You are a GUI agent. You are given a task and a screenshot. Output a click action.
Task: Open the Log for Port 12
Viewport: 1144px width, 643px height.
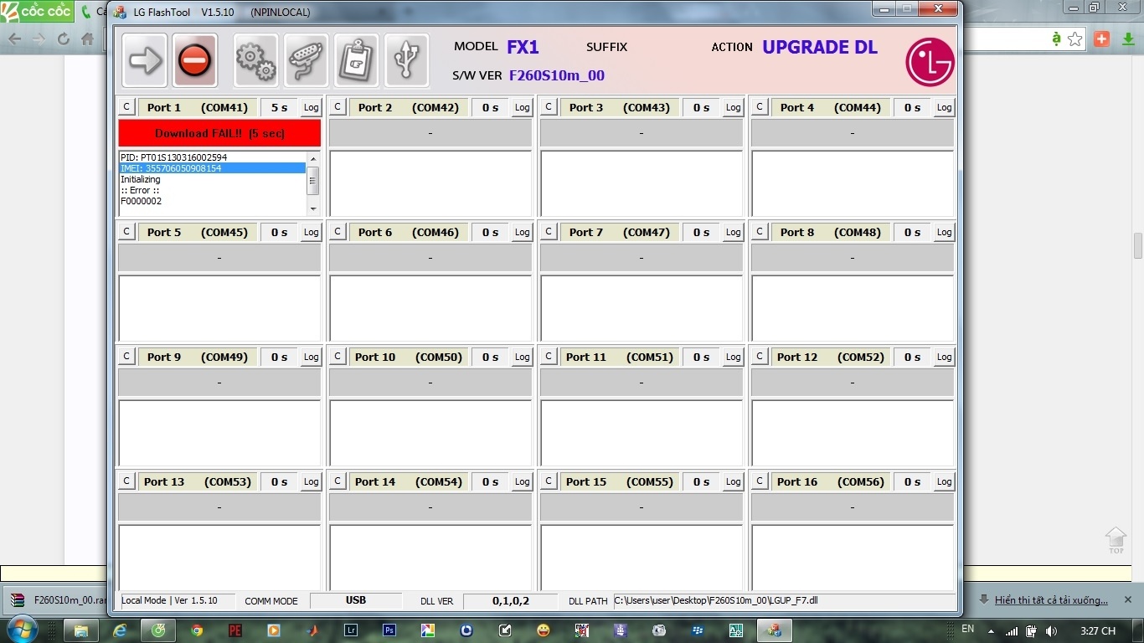945,357
